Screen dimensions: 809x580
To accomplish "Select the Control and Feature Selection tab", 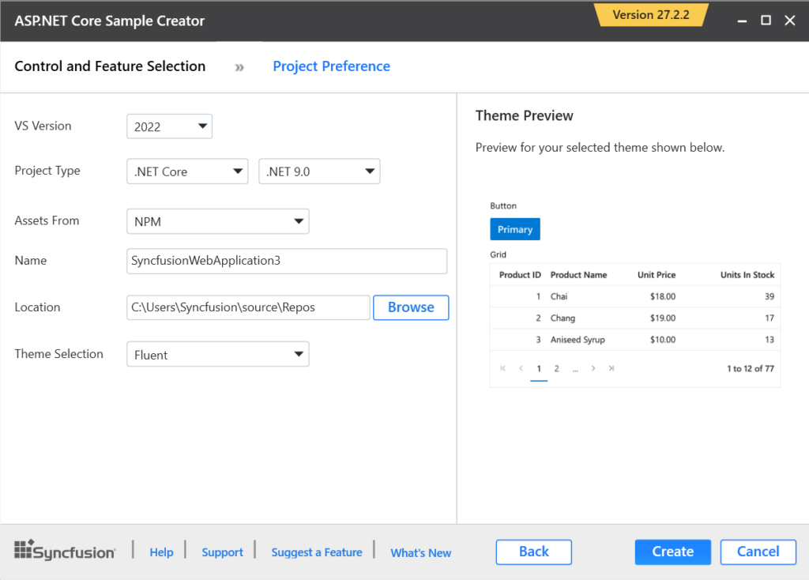I will click(110, 66).
